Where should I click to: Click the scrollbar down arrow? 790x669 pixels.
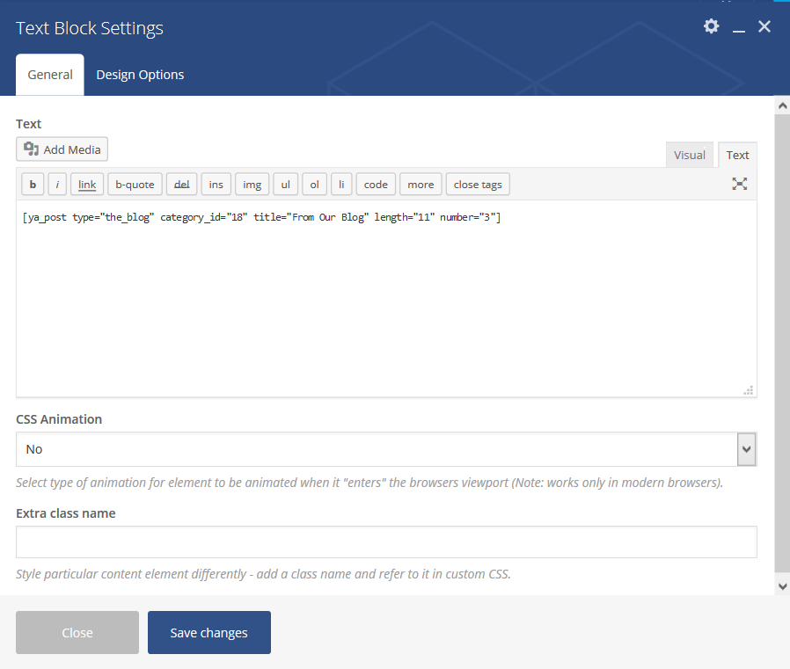[x=782, y=586]
